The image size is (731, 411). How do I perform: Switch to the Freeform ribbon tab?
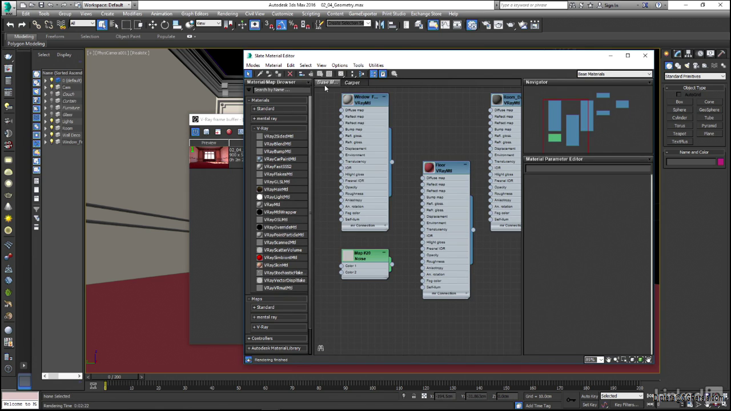(55, 37)
